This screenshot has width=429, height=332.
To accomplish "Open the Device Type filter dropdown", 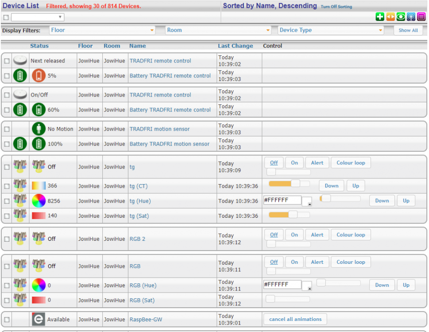I will click(x=331, y=30).
